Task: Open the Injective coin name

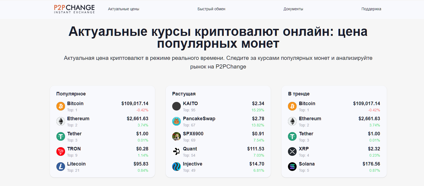Action: pos(192,164)
